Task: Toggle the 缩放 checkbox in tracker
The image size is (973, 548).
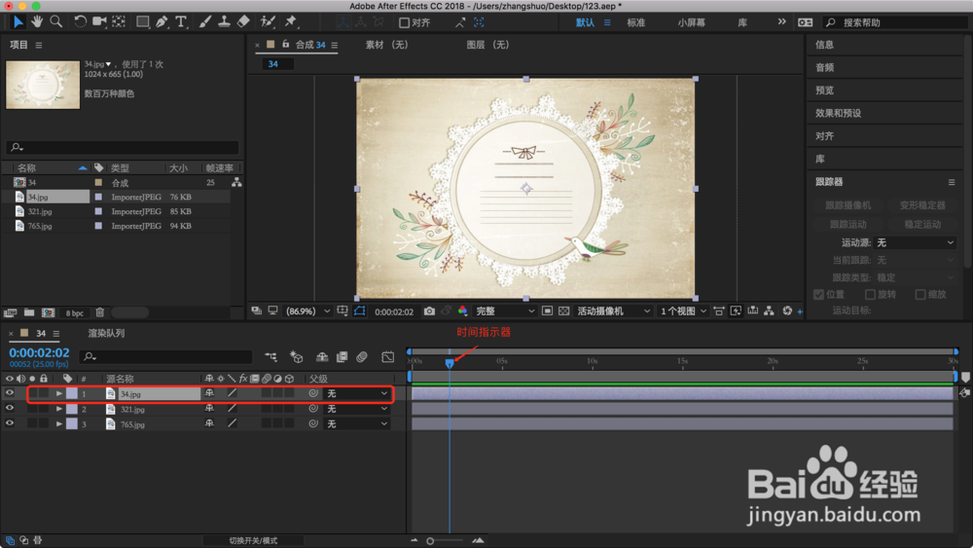Action: 920,294
